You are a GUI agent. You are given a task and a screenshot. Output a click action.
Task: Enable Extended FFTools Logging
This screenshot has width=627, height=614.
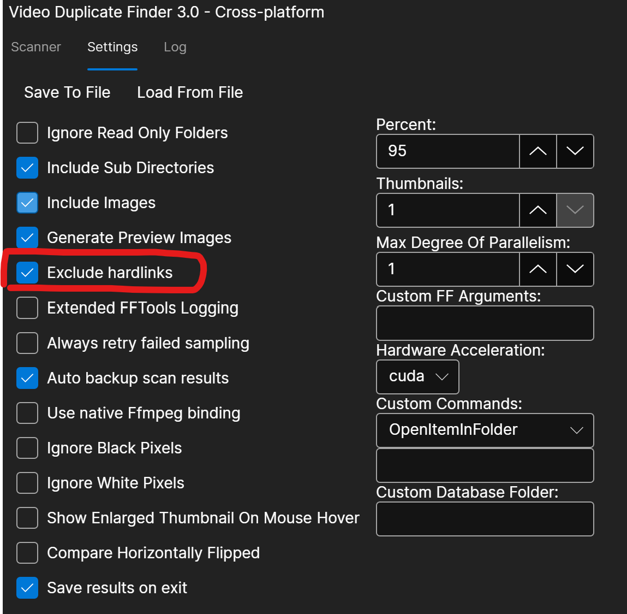pos(27,308)
